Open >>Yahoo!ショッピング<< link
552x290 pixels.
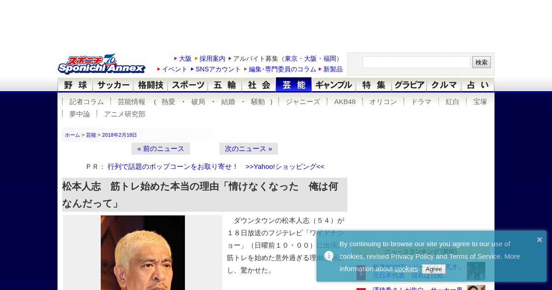tap(285, 167)
